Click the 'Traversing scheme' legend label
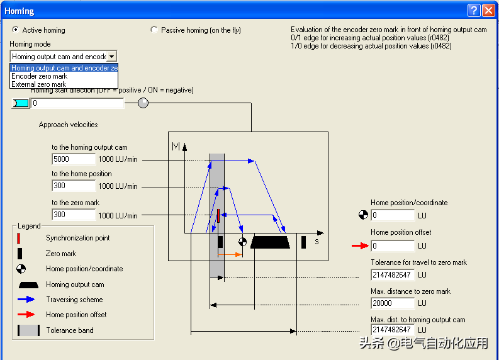Image resolution: width=499 pixels, height=360 pixels. tap(74, 300)
